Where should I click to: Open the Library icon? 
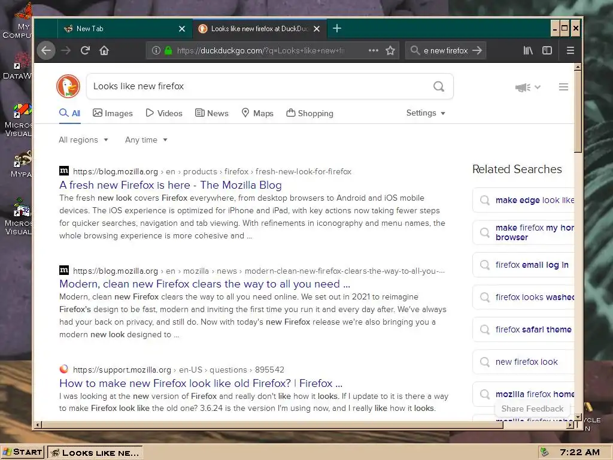pyautogui.click(x=528, y=50)
